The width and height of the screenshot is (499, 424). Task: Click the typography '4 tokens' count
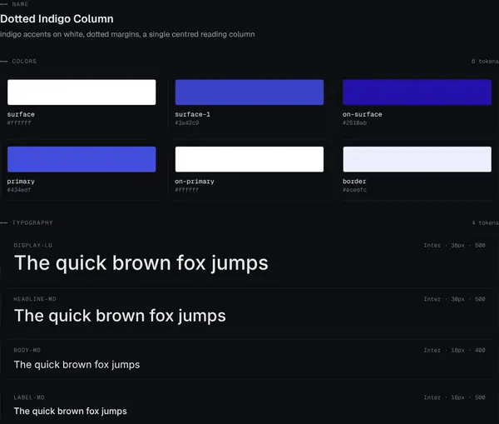[485, 222]
